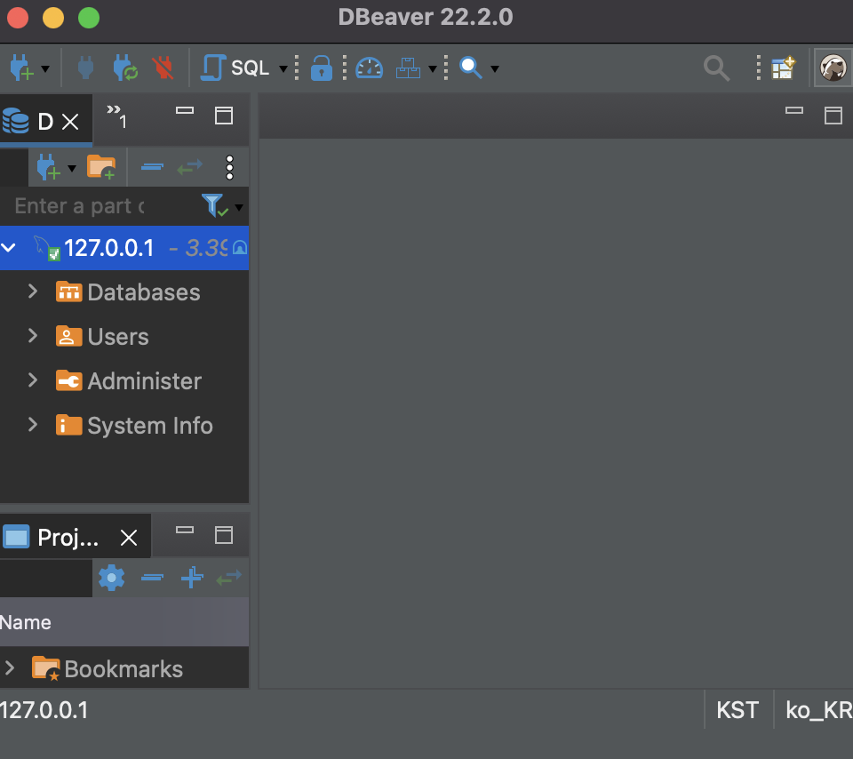Open dropdown arrow beside blue search icon

point(495,68)
